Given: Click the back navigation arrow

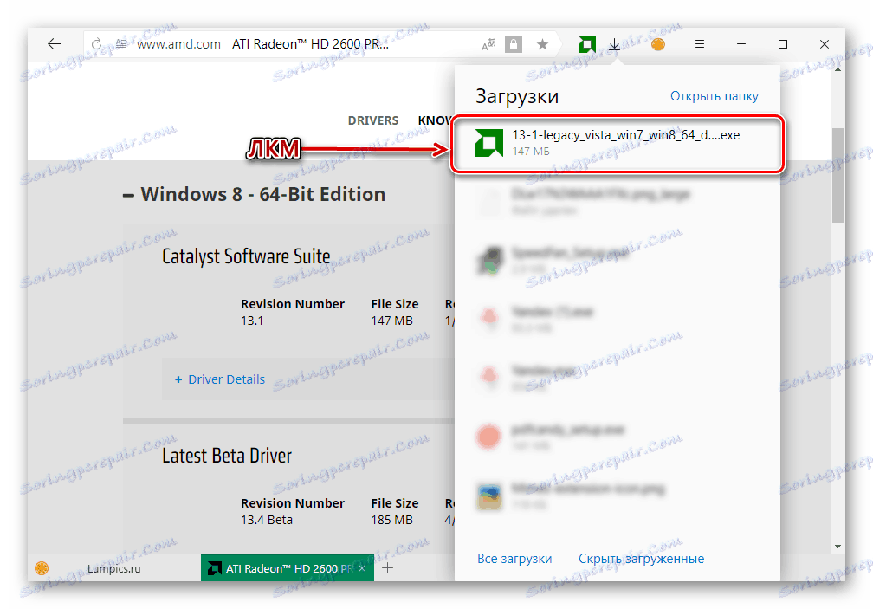Looking at the screenshot, I should coord(54,43).
